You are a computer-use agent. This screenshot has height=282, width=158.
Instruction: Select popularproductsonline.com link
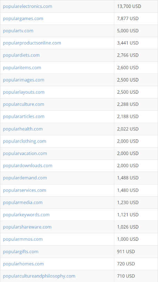pos(32,43)
